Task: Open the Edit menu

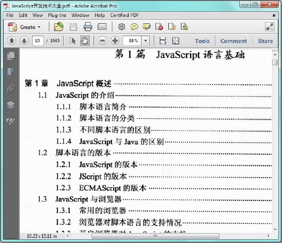Action: click(x=23, y=15)
